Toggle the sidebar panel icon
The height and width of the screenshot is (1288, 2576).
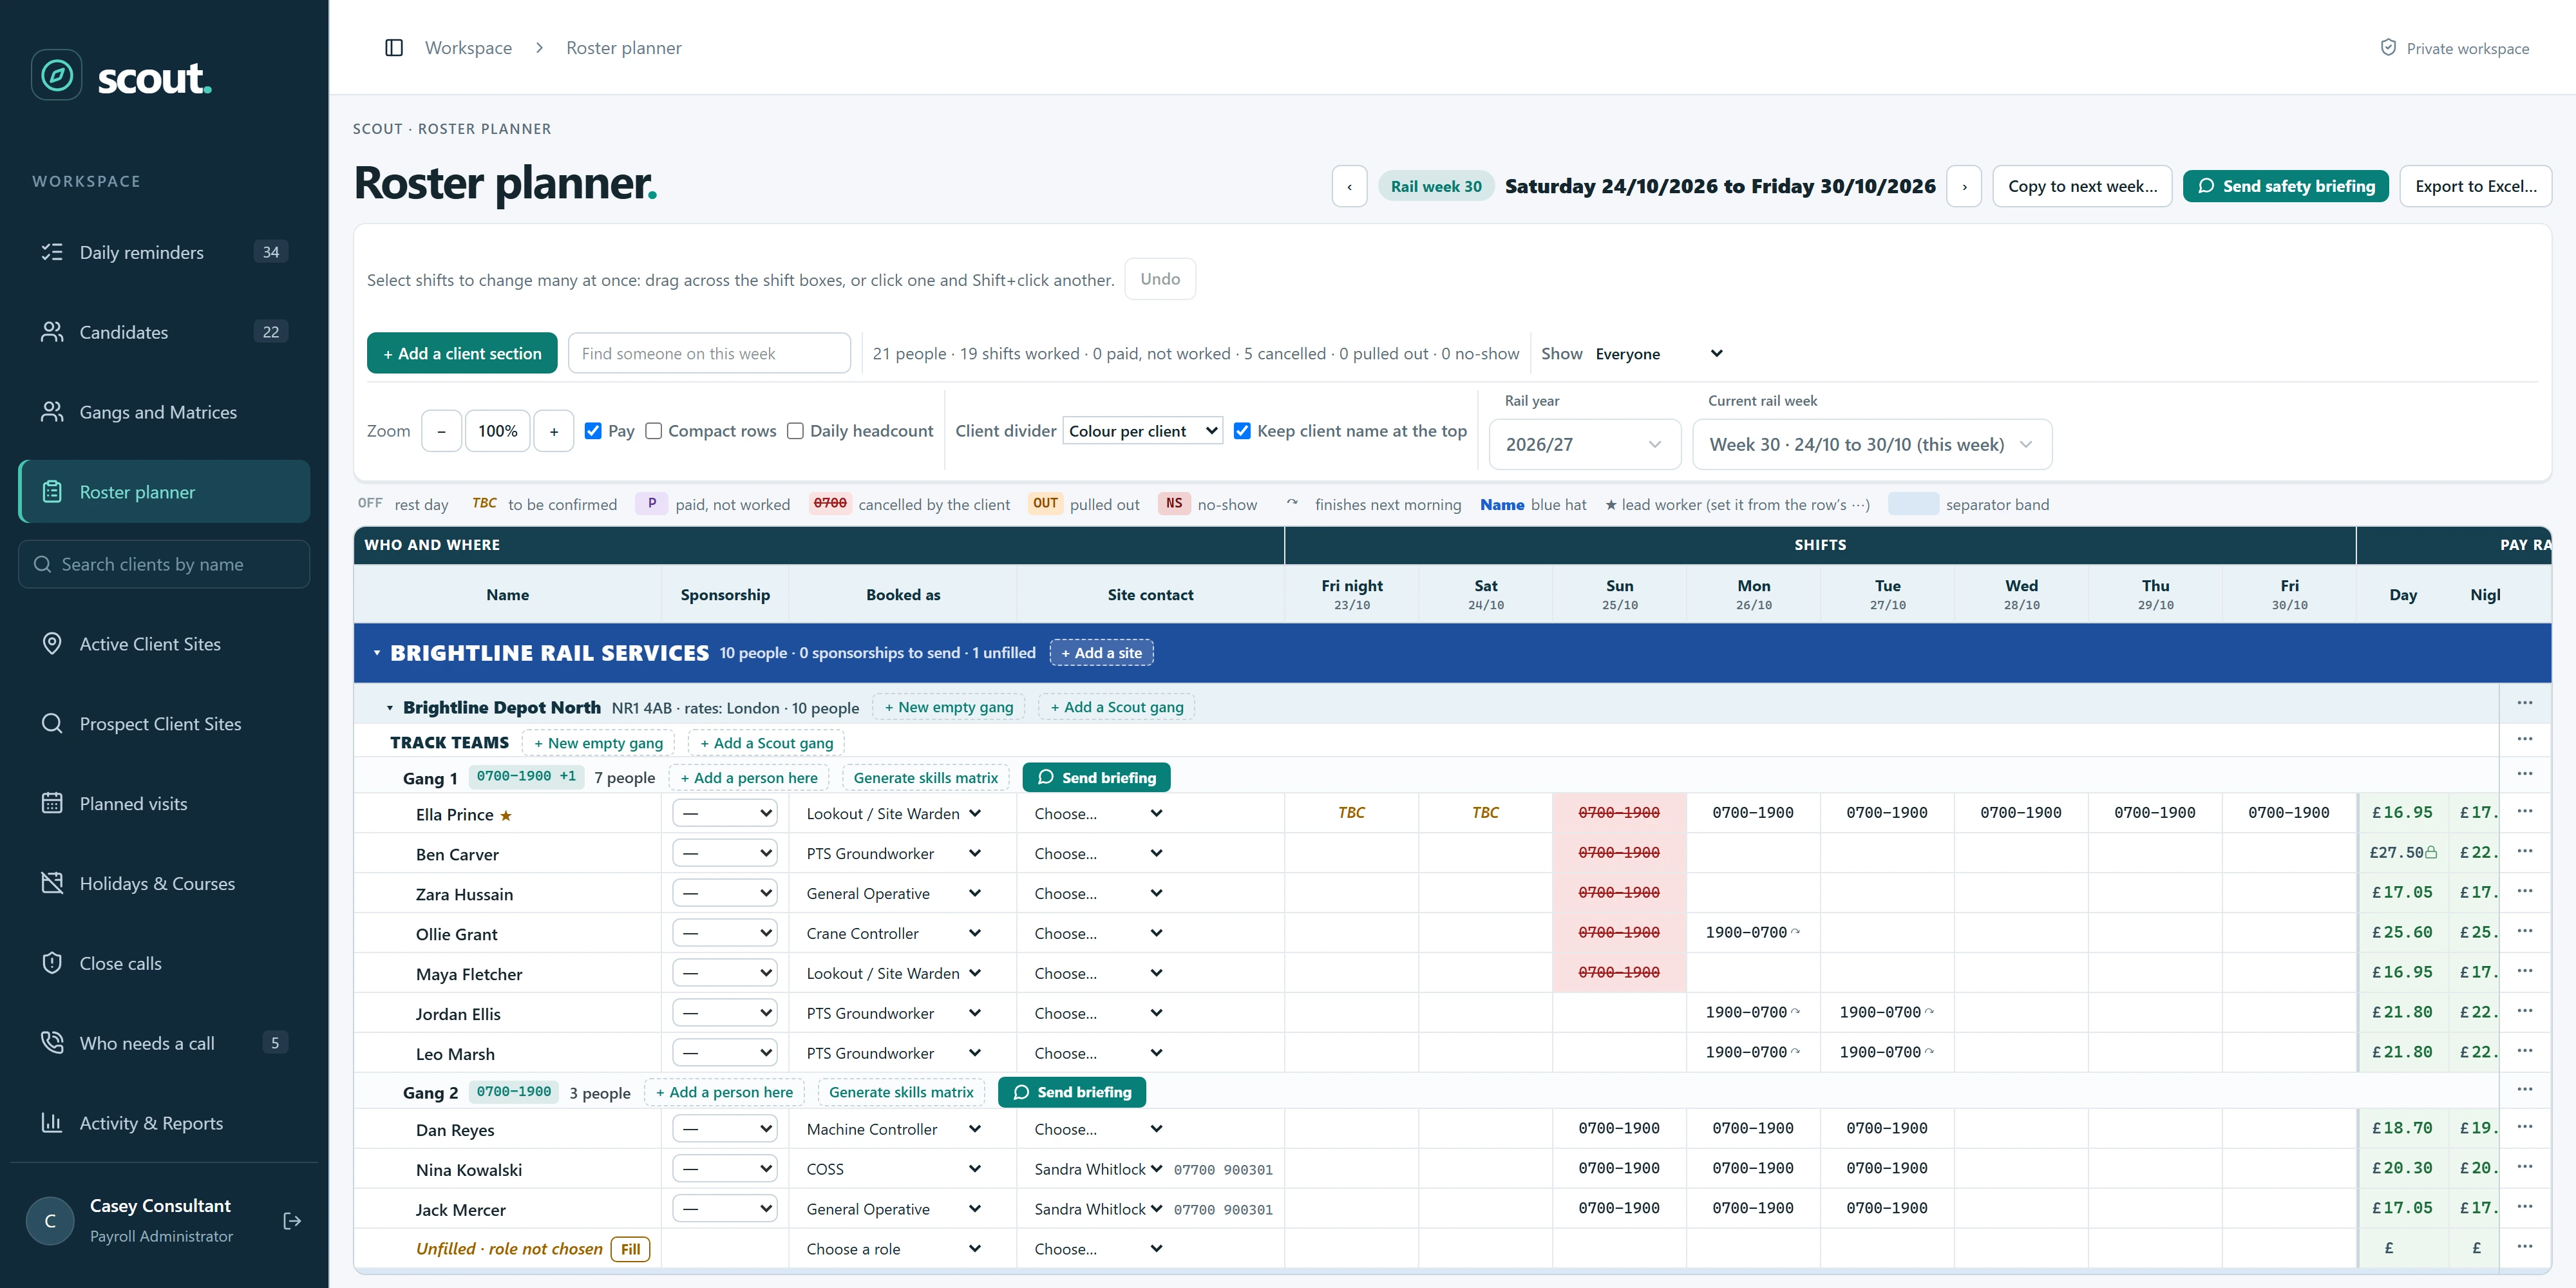click(x=394, y=48)
